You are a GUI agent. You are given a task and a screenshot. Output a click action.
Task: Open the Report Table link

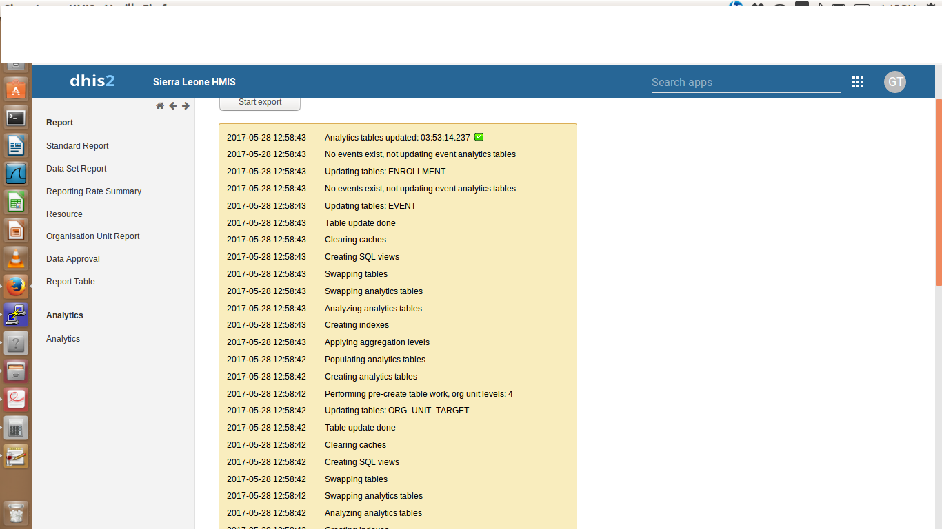[x=70, y=282]
